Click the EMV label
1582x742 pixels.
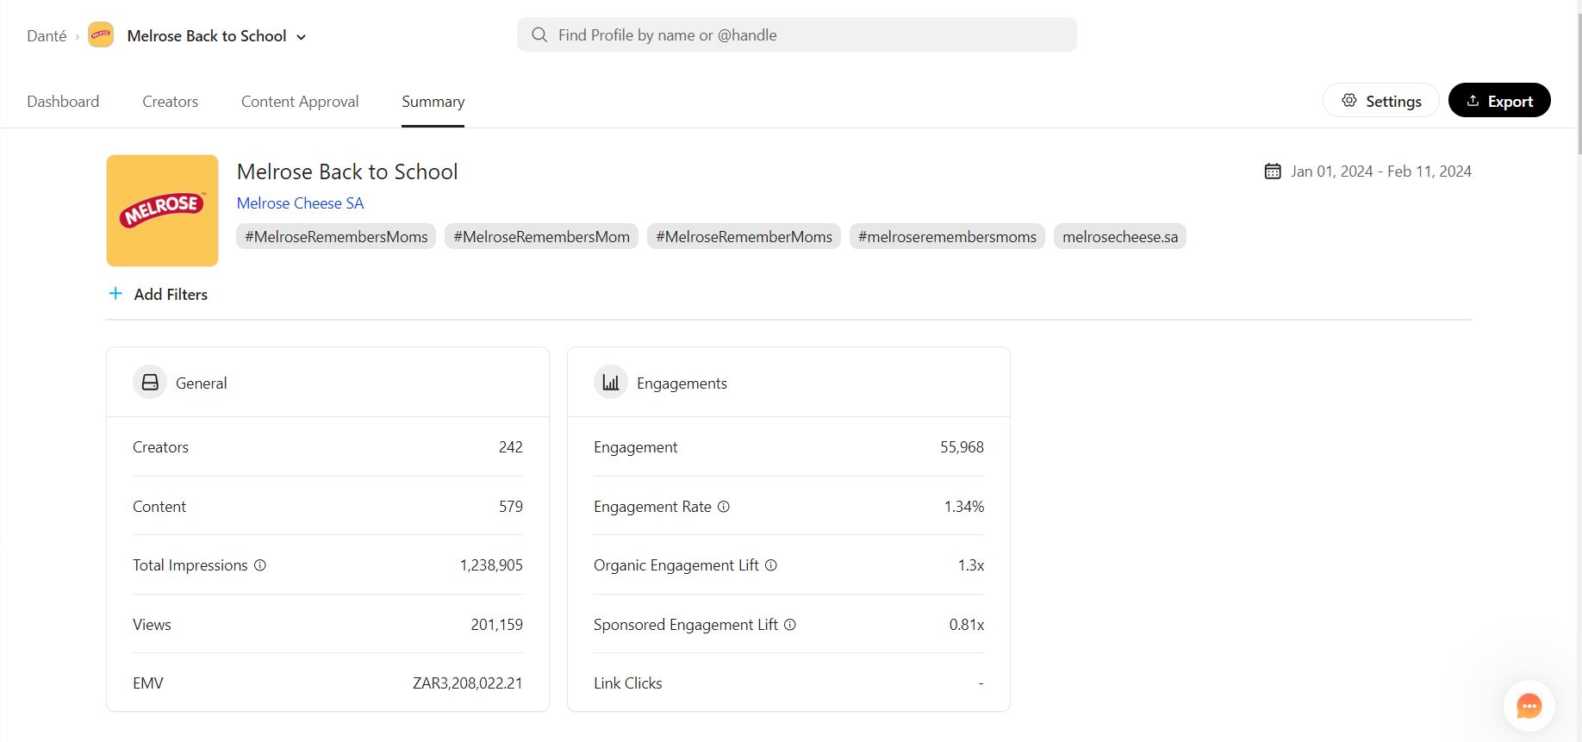tap(147, 683)
